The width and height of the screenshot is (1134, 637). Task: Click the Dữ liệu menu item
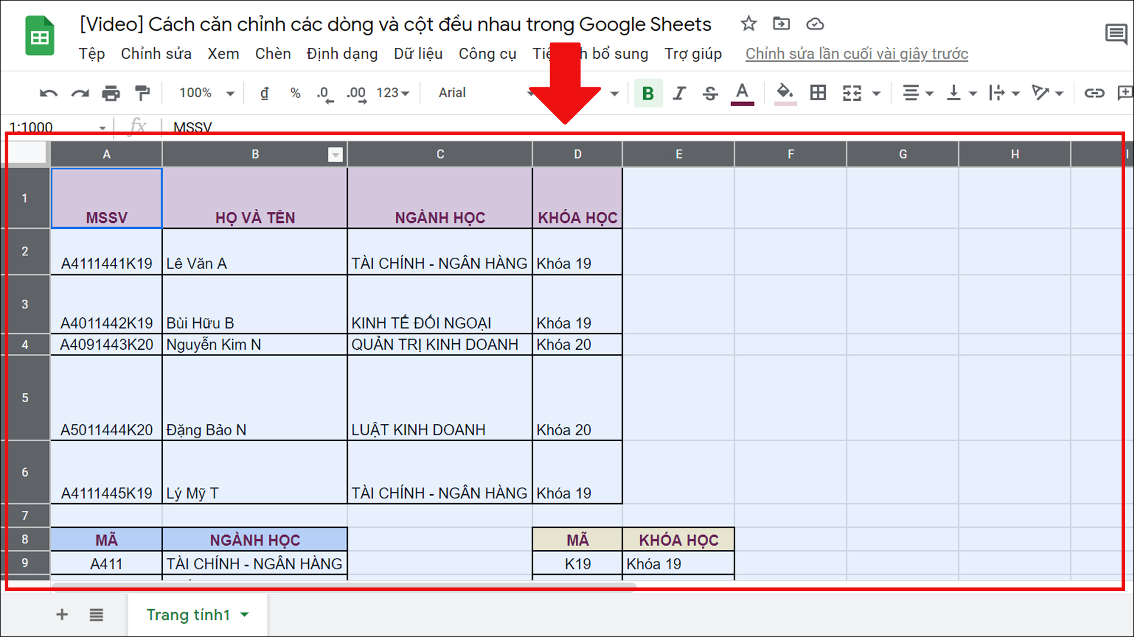(418, 53)
